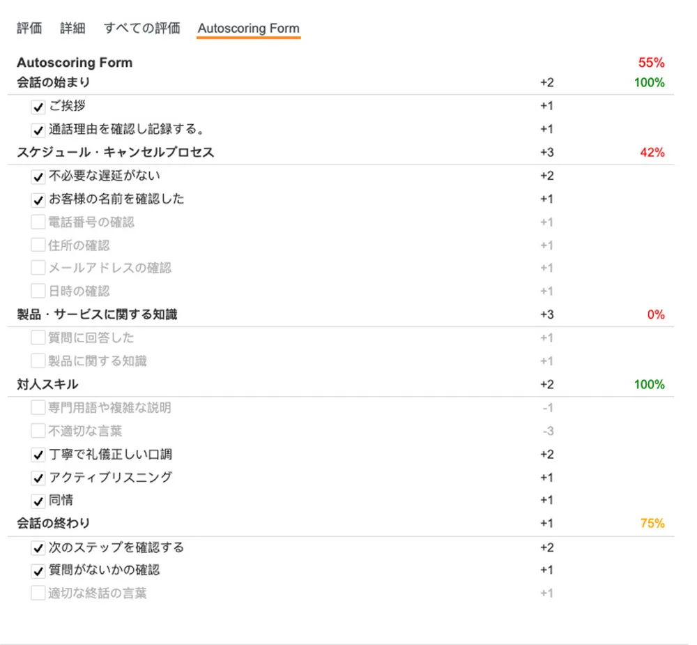This screenshot has height=645, width=697.
Task: Select the Autoscoring Form tab
Action: click(x=248, y=29)
